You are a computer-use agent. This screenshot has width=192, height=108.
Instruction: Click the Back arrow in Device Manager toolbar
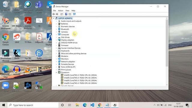coord(54,14)
